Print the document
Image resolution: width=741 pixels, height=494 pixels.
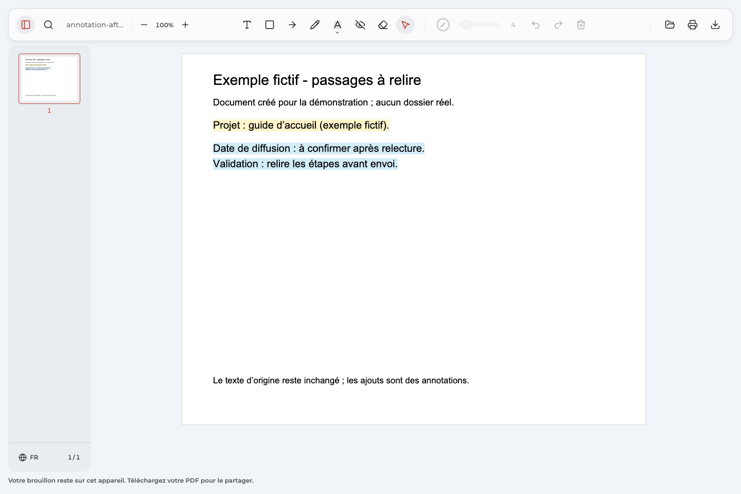click(x=693, y=25)
